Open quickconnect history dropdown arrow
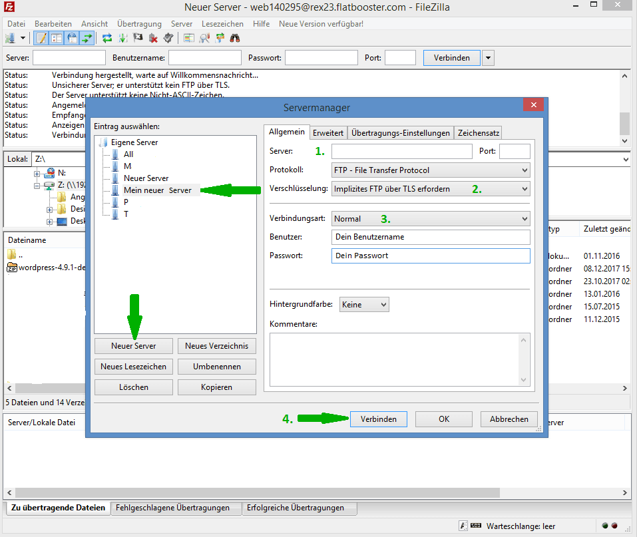This screenshot has width=637, height=537. 488,58
